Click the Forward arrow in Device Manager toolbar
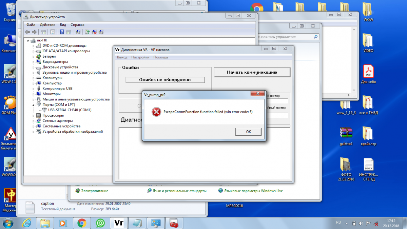Screen dimensions: 407x229 (34, 32)
